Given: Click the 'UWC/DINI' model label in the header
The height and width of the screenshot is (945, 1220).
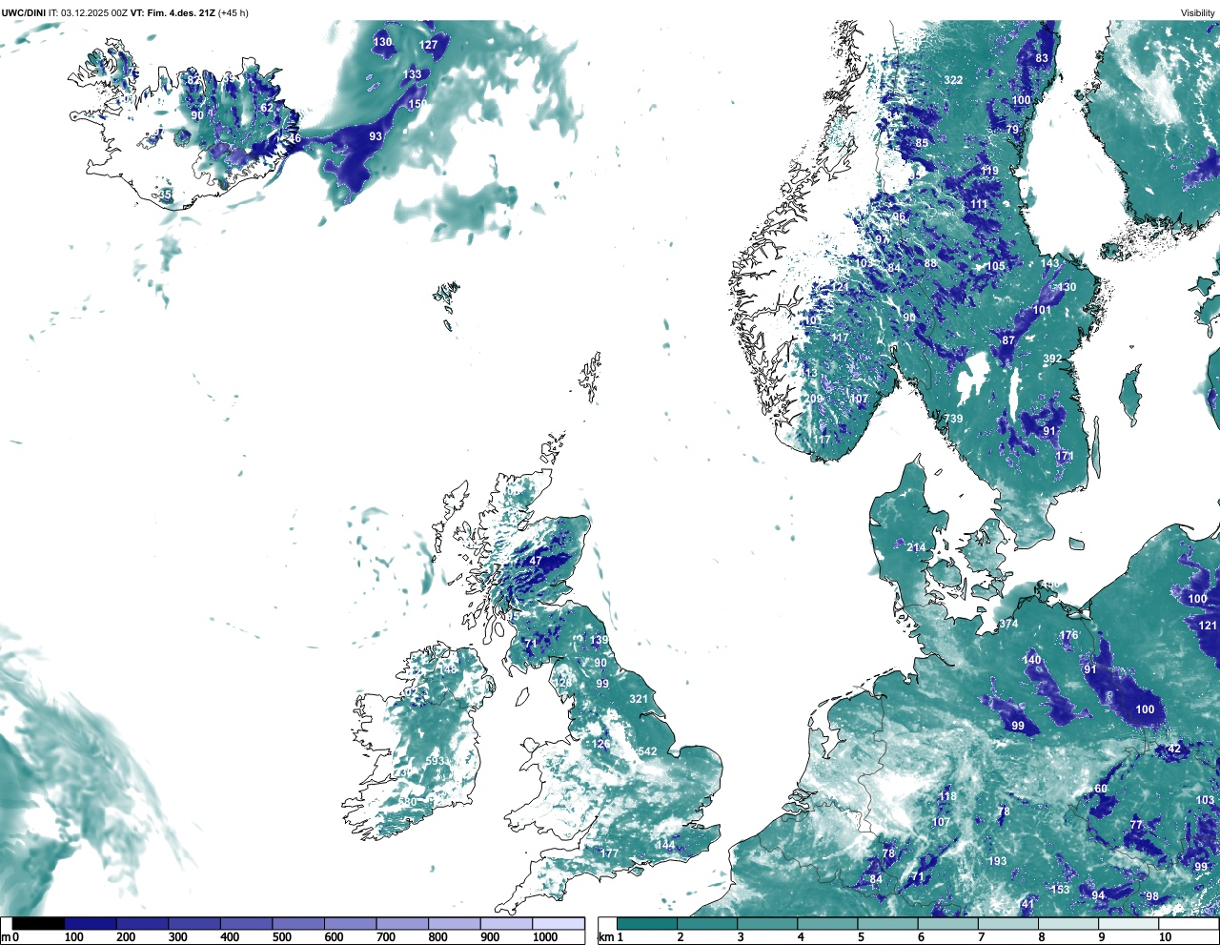Looking at the screenshot, I should [x=23, y=13].
